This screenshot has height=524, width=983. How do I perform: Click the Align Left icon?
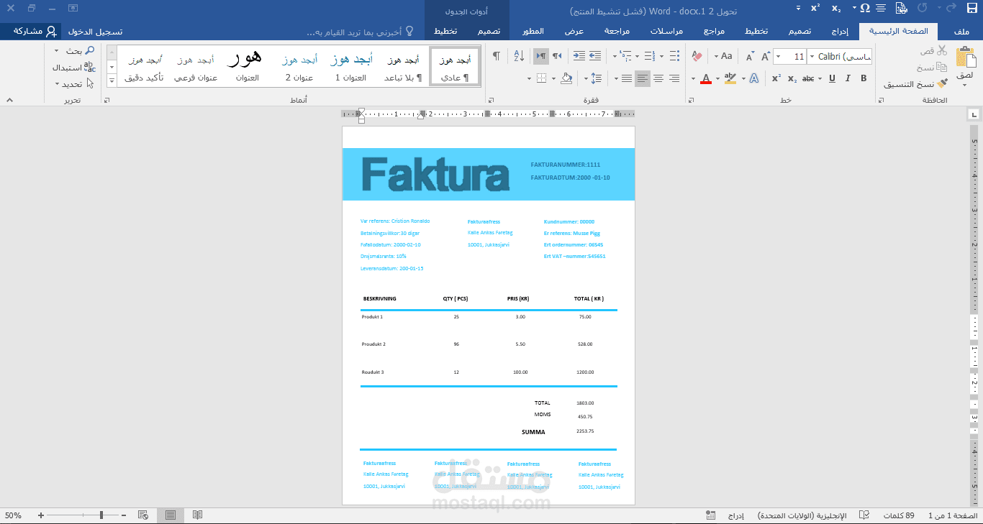(x=643, y=78)
